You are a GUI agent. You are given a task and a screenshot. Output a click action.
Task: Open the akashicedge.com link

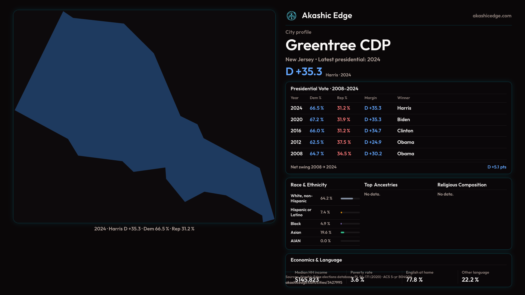coord(492,16)
